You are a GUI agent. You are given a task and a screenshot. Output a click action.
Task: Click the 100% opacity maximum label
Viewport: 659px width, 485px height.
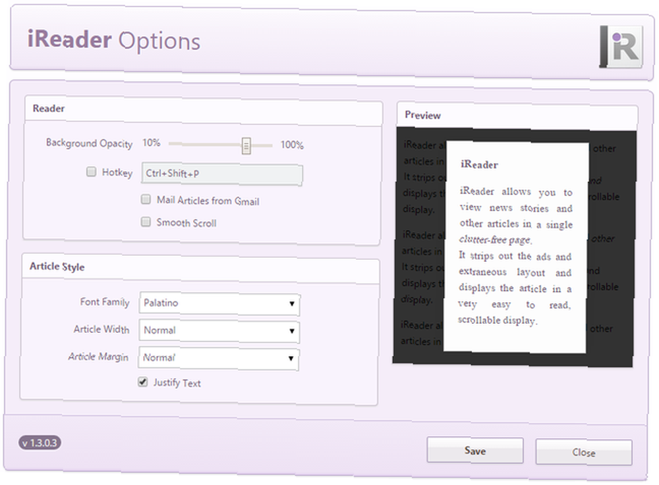292,145
